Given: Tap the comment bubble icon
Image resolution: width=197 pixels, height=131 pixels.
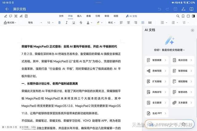Looking at the screenshot, I should [11, 16].
